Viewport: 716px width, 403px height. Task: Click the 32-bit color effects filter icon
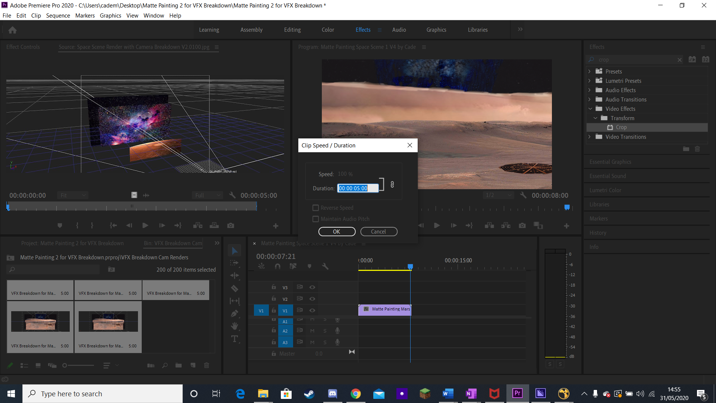(x=706, y=59)
